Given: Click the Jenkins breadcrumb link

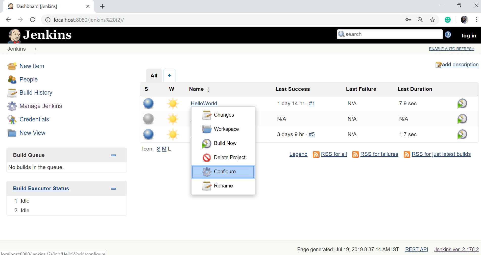Looking at the screenshot, I should click(x=16, y=49).
